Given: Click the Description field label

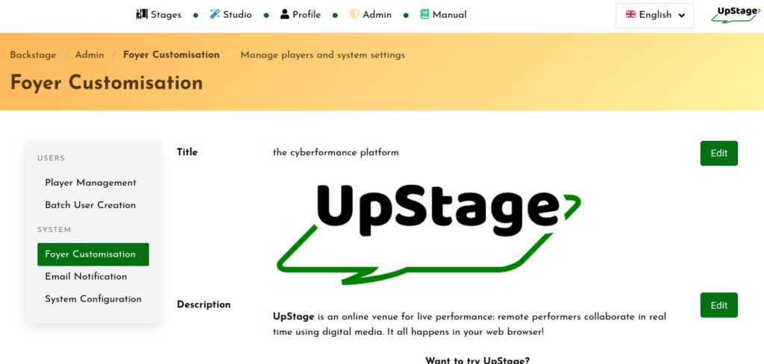Looking at the screenshot, I should coord(204,304).
